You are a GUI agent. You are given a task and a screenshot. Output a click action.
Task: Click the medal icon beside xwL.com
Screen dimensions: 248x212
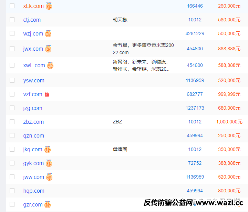50,65
